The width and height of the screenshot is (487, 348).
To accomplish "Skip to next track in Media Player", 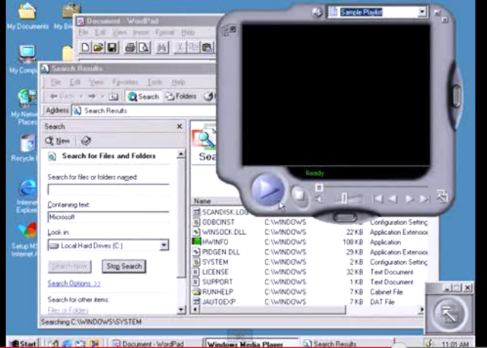I will click(x=425, y=198).
